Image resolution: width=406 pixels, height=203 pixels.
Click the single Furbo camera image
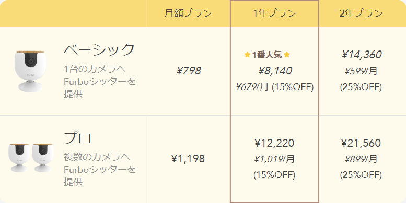[30, 71]
